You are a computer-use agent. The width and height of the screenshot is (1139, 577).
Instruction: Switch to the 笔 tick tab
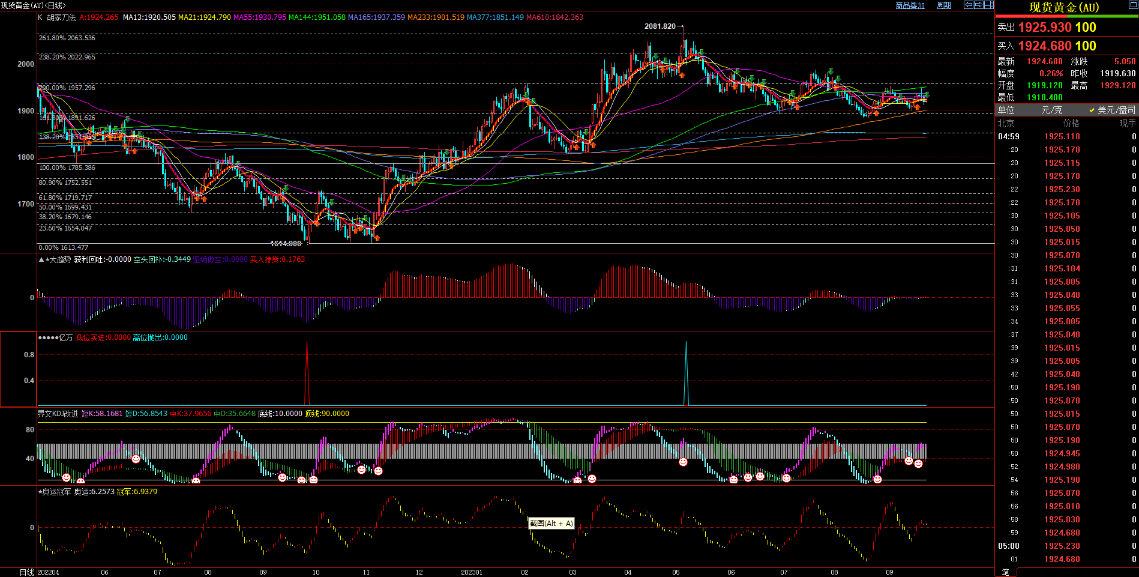[1006, 572]
